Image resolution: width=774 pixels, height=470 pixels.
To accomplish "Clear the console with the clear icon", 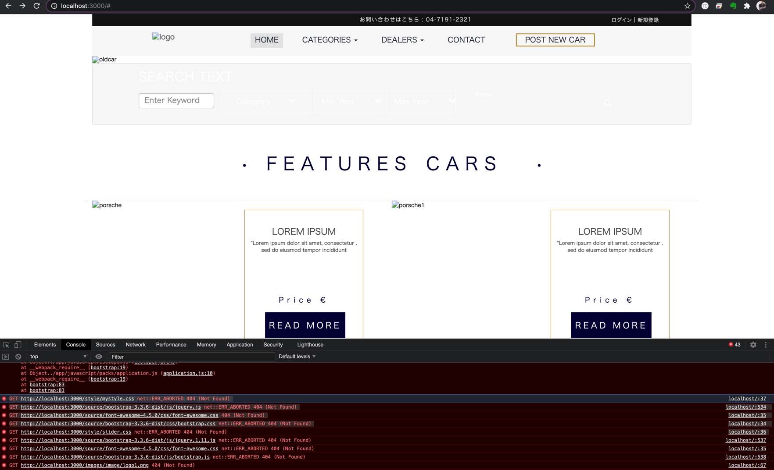I will [18, 357].
